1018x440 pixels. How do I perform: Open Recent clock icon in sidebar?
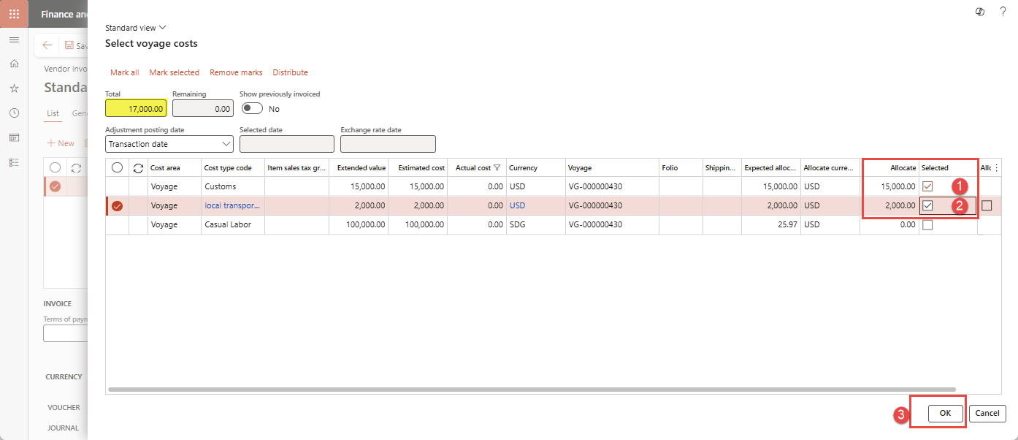tap(14, 113)
